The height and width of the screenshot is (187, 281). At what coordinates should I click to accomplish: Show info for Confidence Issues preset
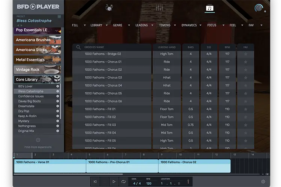pyautogui.click(x=58, y=96)
